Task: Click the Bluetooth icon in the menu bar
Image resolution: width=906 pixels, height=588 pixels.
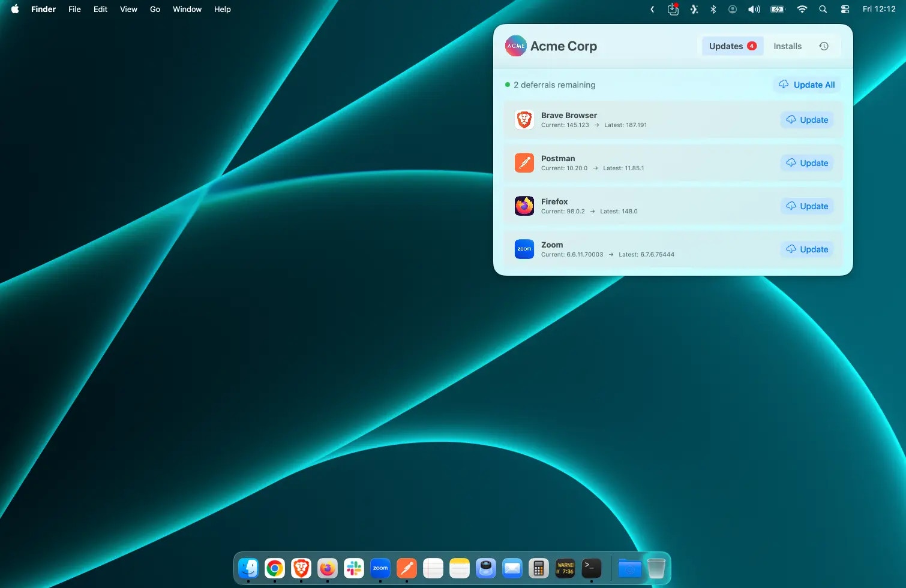Action: tap(713, 9)
